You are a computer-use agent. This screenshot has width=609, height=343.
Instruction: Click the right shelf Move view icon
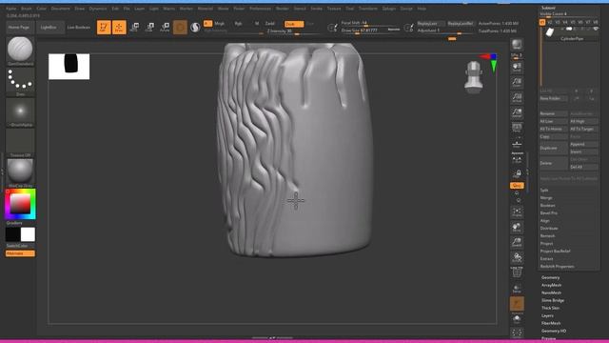(517, 228)
